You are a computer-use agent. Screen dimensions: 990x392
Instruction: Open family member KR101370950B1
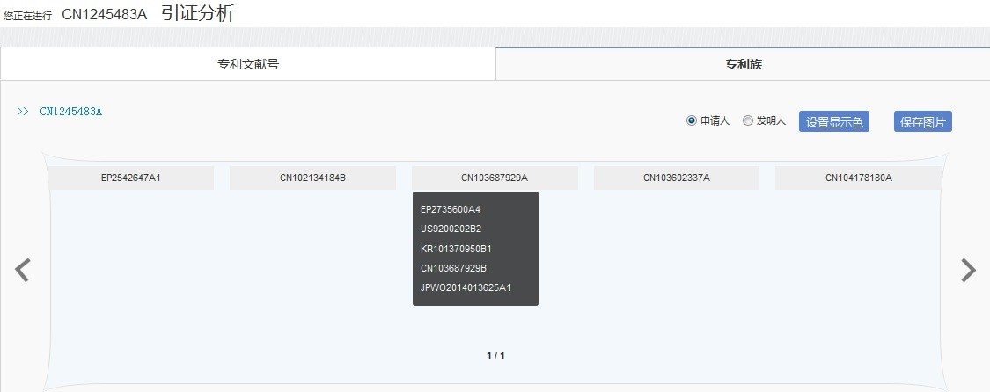(x=456, y=249)
